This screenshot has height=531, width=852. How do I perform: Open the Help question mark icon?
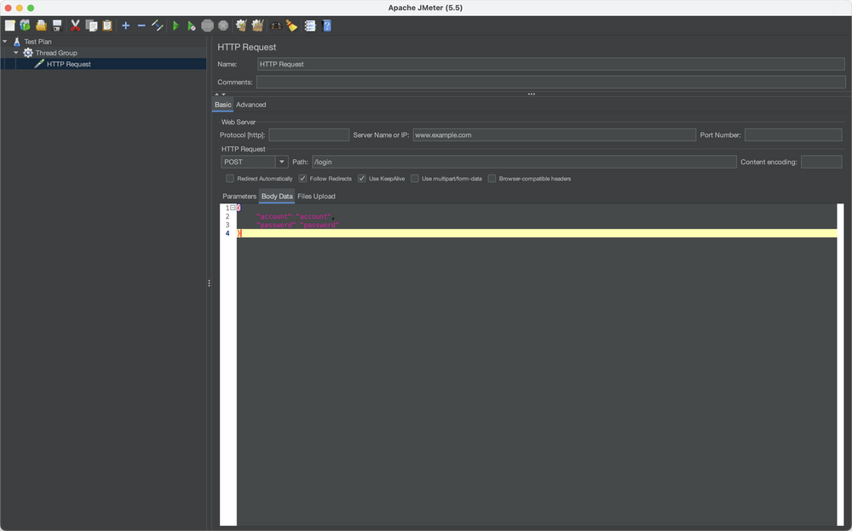click(x=326, y=26)
